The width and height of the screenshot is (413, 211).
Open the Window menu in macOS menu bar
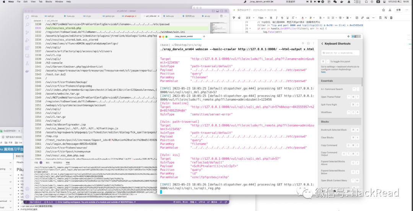(x=59, y=2)
